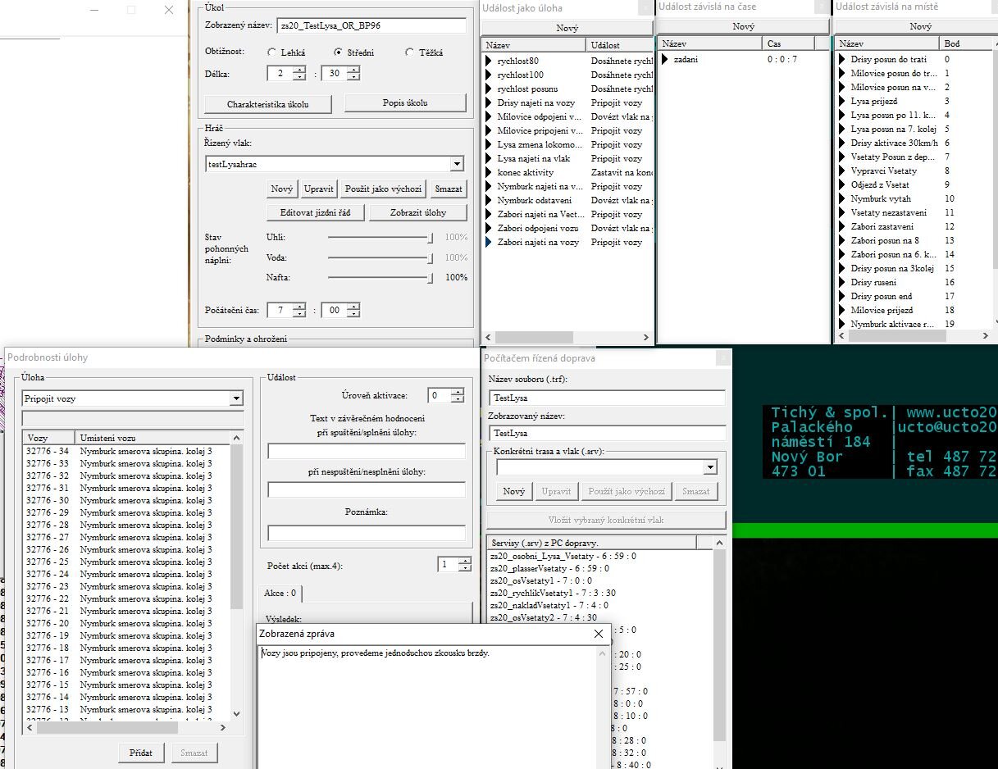Click arrow icon beside zadani time event

pyautogui.click(x=666, y=59)
